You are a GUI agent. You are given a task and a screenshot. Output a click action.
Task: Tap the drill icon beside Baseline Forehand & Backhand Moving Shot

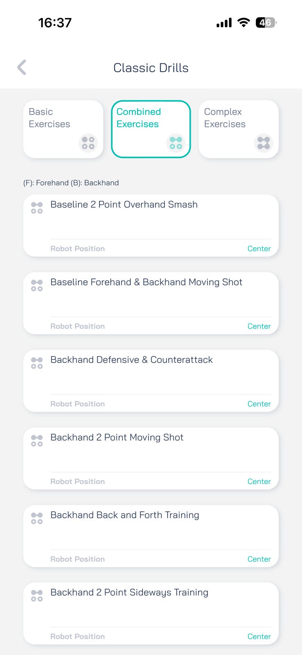tap(37, 285)
